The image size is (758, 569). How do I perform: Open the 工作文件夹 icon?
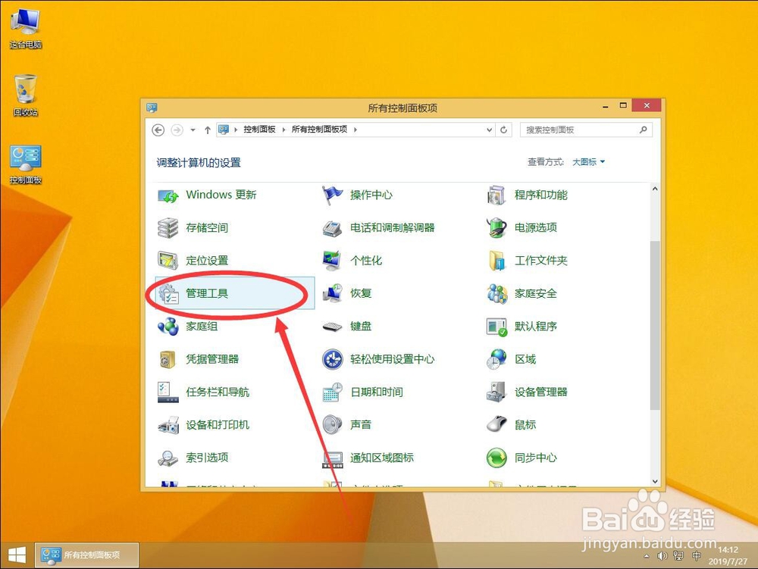point(497,261)
